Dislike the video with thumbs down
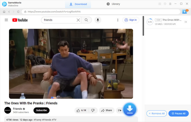This screenshot has width=191, height=122. [93, 111]
